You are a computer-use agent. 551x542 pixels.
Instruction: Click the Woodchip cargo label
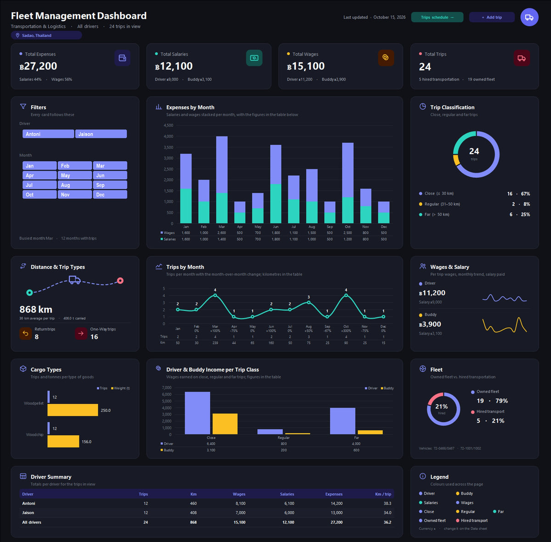coord(35,434)
